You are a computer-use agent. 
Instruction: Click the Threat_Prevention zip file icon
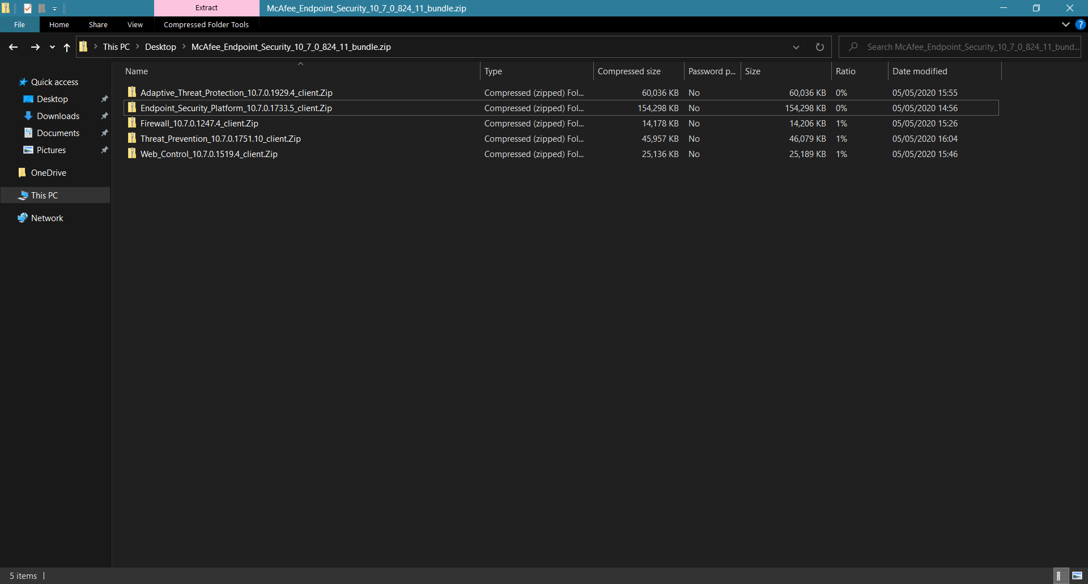132,138
